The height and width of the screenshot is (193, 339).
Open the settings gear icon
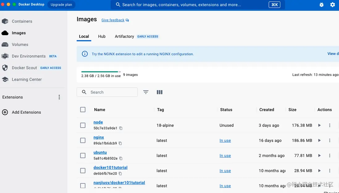[333, 5]
